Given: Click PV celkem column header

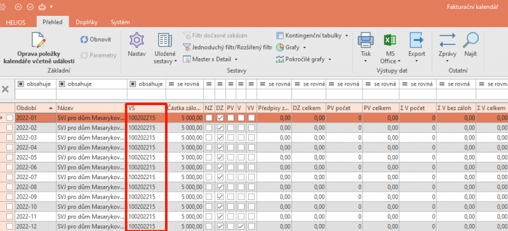Looking at the screenshot, I should pos(380,108).
